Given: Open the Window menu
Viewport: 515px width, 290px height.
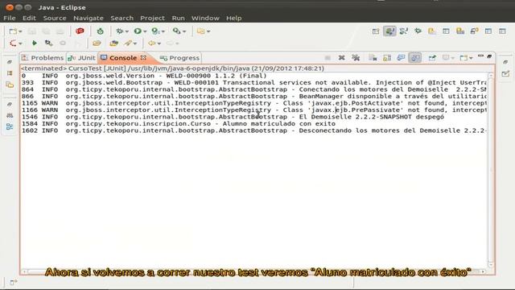Looking at the screenshot, I should click(x=205, y=18).
